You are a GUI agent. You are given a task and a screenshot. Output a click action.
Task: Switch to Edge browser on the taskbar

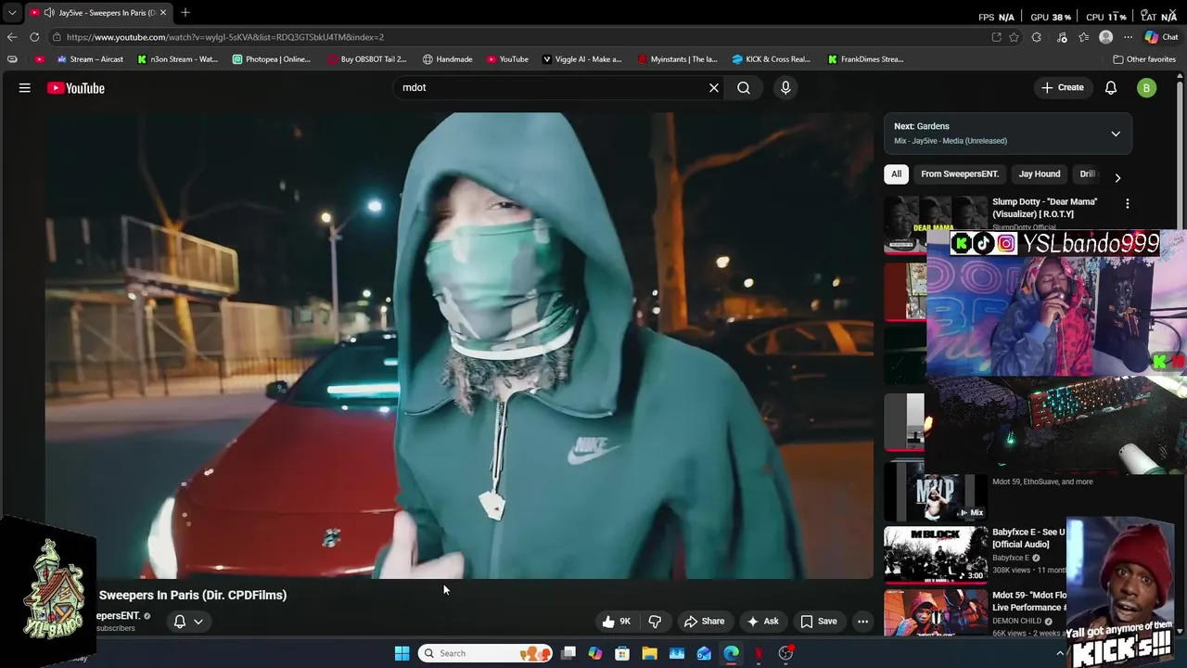(x=731, y=653)
